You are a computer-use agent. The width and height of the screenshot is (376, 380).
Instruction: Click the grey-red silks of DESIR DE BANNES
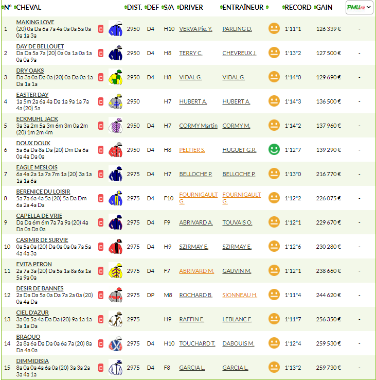pos(116,295)
